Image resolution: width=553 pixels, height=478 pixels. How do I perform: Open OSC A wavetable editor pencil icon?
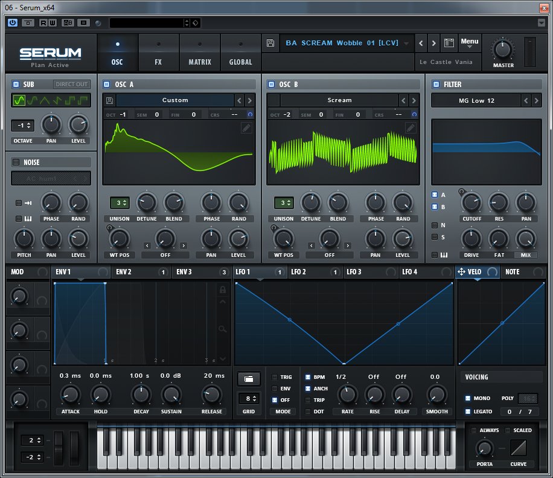pos(246,128)
